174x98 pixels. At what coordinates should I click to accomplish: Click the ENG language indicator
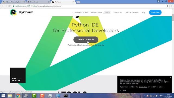pos(161,96)
